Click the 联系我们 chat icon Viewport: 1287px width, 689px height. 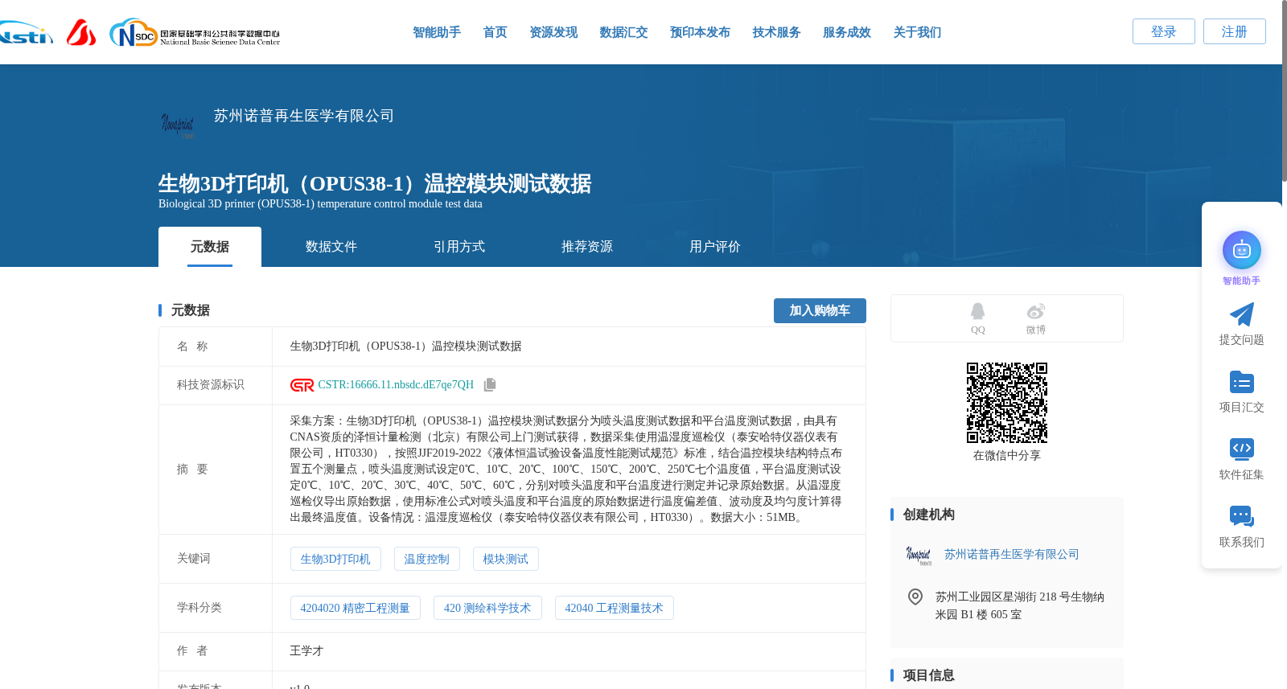tap(1241, 516)
